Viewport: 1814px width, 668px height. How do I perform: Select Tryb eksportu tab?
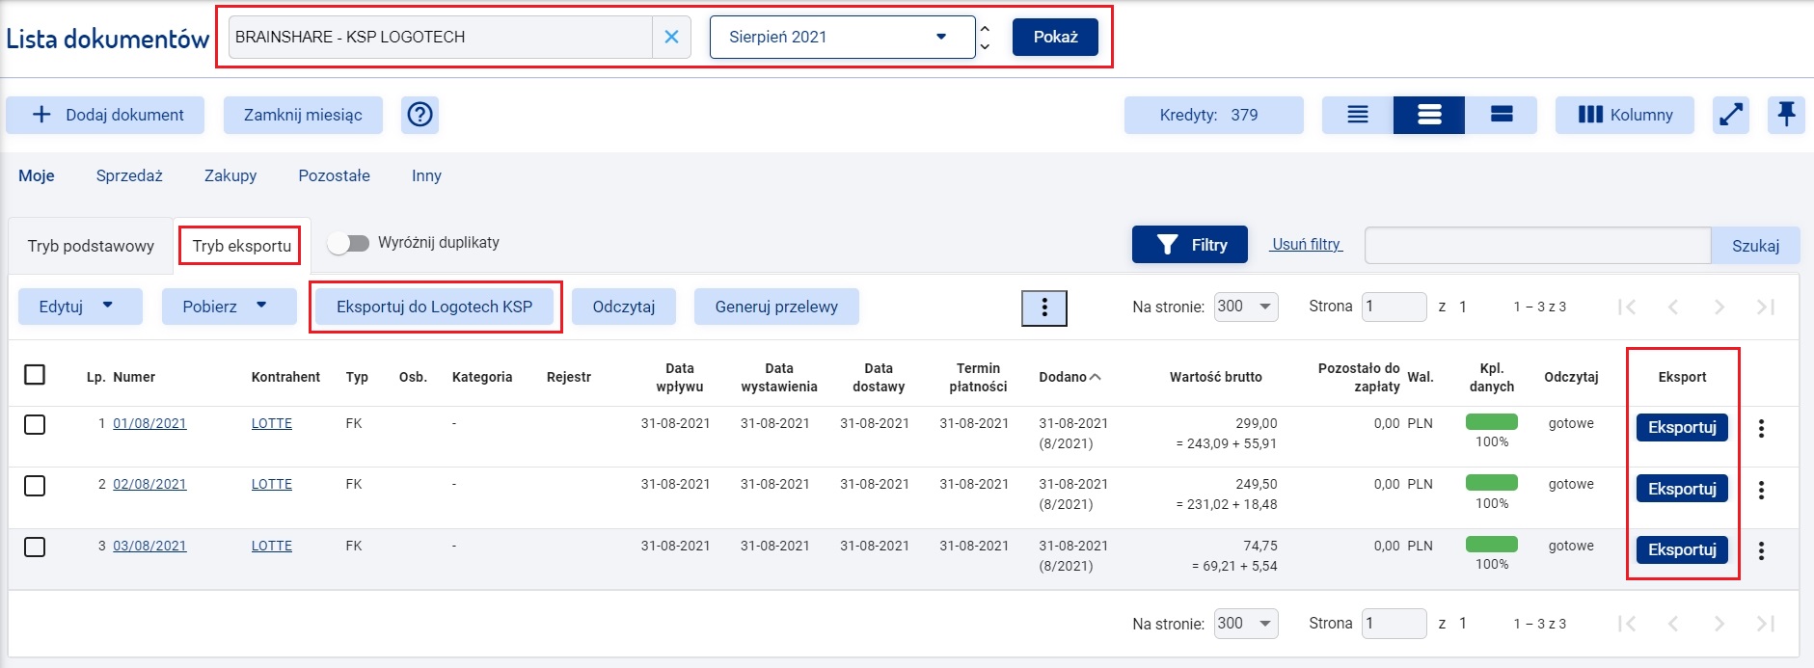click(x=242, y=246)
